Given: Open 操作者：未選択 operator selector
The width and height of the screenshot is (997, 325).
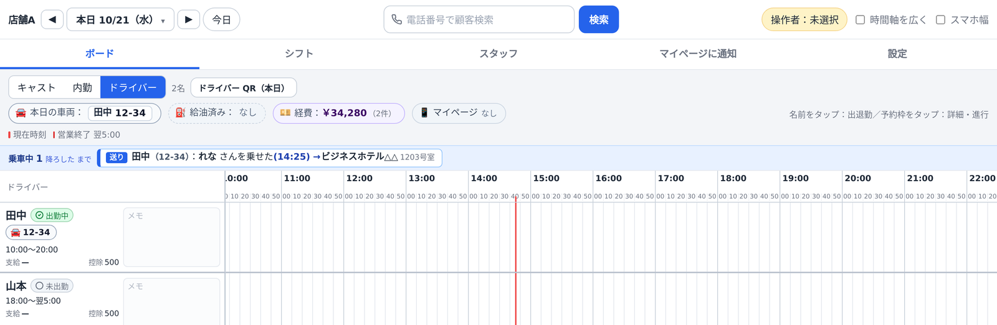Looking at the screenshot, I should (x=804, y=19).
